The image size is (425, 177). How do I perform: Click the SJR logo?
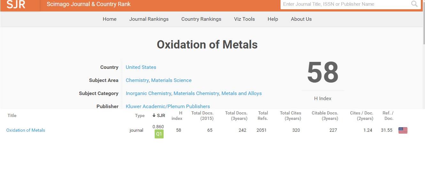(16, 4)
